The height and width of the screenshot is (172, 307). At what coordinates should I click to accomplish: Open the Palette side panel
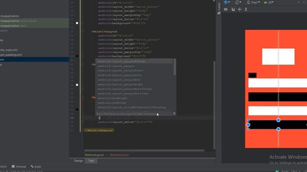(219, 9)
